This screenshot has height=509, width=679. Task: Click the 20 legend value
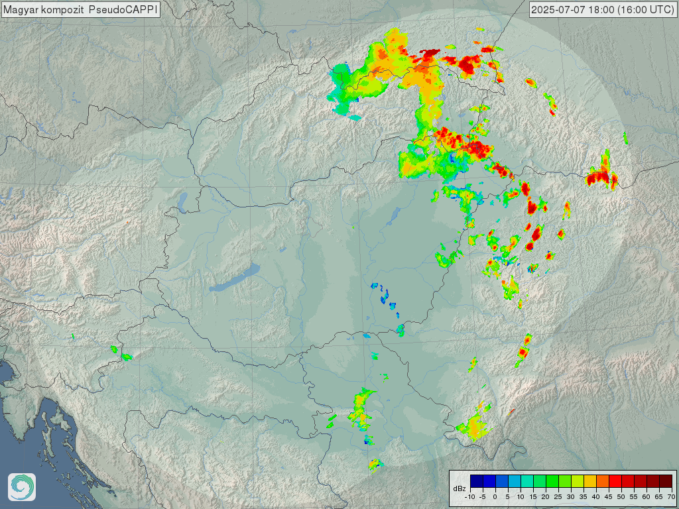(546, 497)
